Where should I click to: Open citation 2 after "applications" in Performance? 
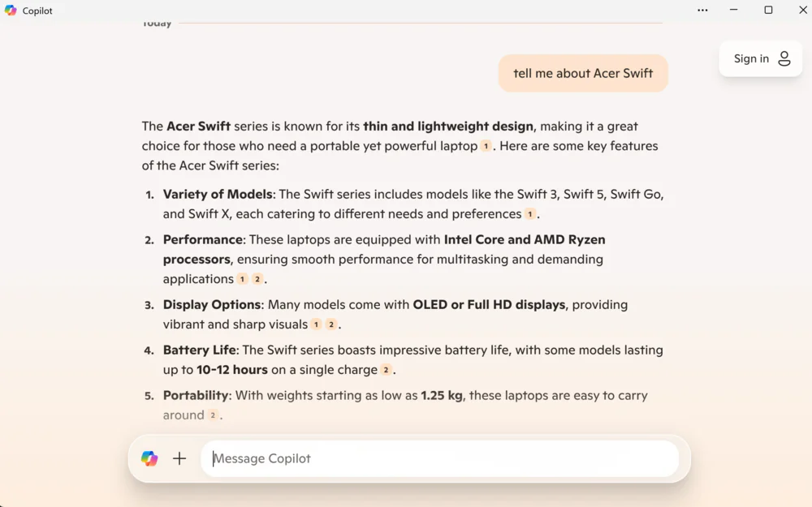(x=257, y=279)
